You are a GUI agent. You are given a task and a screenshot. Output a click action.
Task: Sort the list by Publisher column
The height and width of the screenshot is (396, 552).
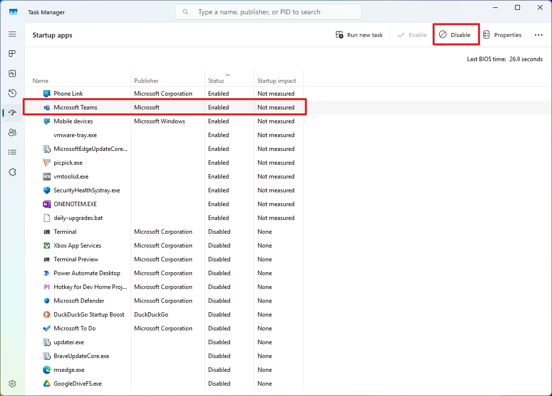pyautogui.click(x=147, y=80)
